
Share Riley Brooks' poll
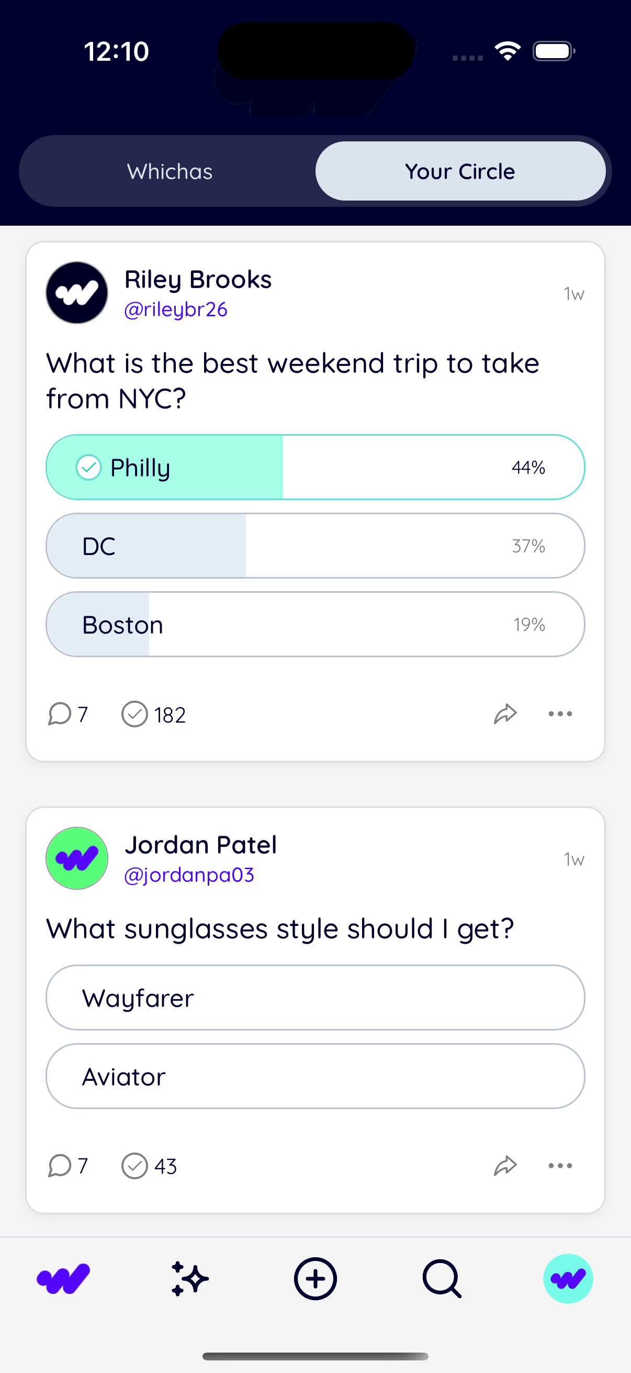coord(505,714)
